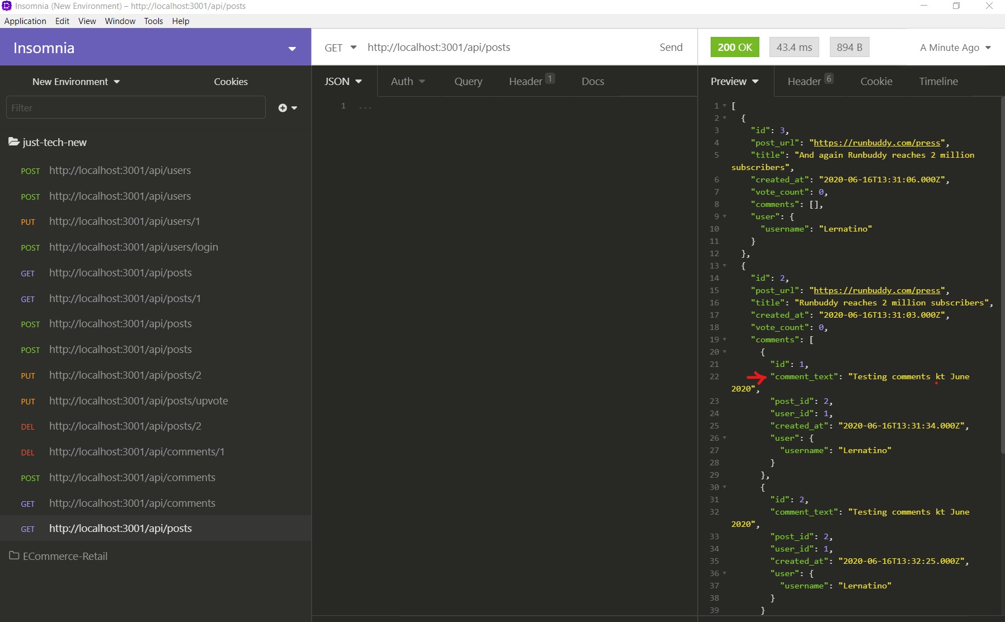Screen dimensions: 1005x622
Task: Switch to the Cookie response tab
Action: pos(876,82)
